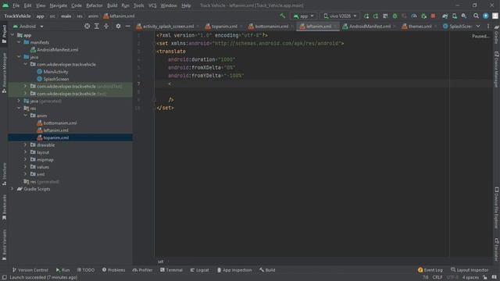The image size is (500, 281).
Task: Collapse the manifests folder
Action: point(19,42)
